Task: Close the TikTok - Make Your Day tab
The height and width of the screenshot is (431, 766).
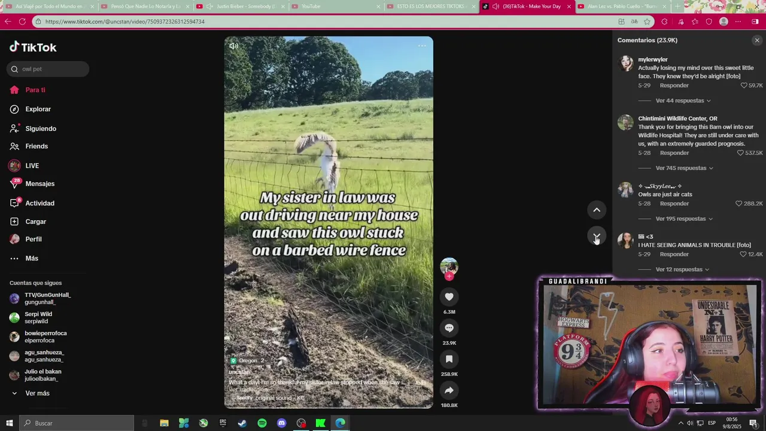Action: pos(569,7)
